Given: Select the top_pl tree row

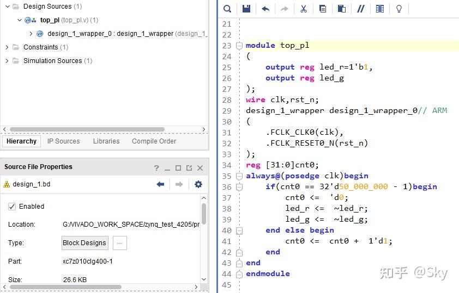Looking at the screenshot, I should [105, 20].
